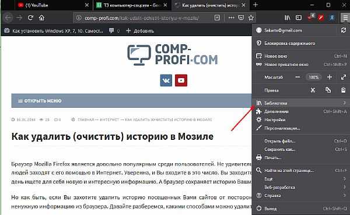The width and height of the screenshot is (350, 215).
Task: Copy selection icon in Edit row
Action: (x=328, y=90)
